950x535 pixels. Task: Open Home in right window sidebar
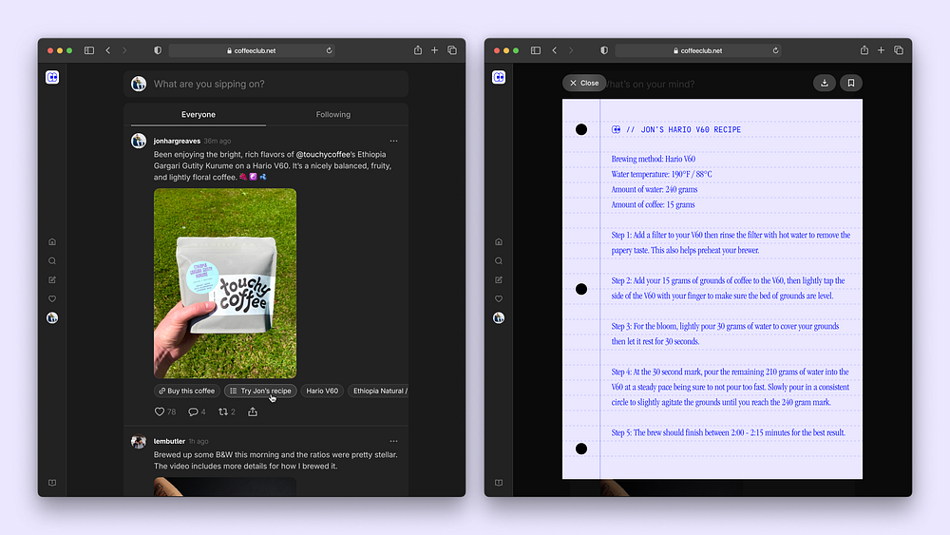[x=499, y=241]
